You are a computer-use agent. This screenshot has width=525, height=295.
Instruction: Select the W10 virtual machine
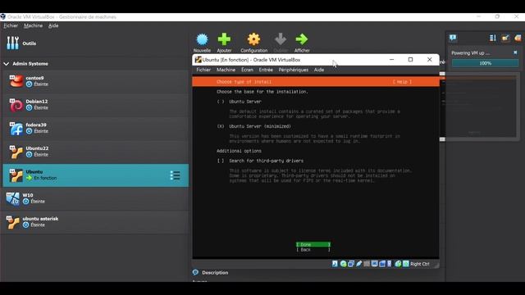coord(96,198)
